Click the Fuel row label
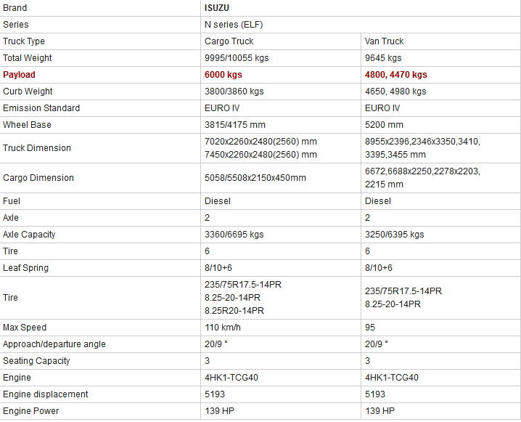The height and width of the screenshot is (422, 521). [x=12, y=201]
